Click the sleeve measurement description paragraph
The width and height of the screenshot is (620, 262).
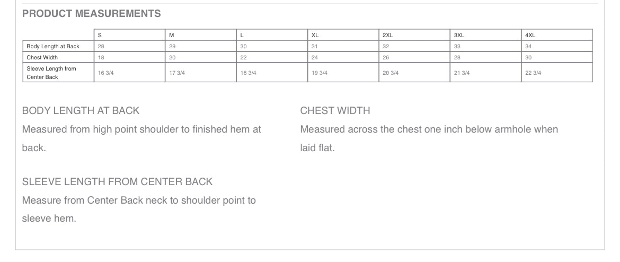click(139, 209)
